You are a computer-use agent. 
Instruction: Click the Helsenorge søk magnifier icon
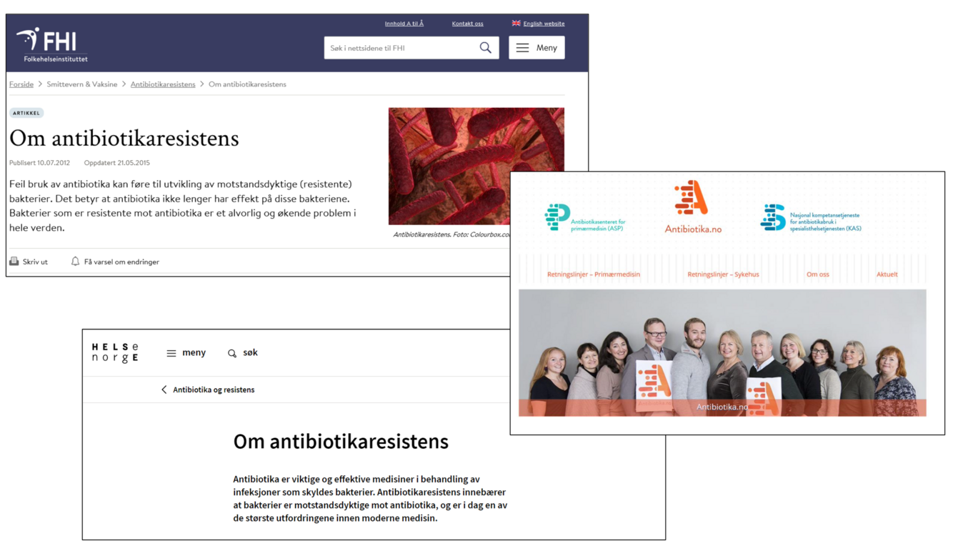pyautogui.click(x=232, y=353)
